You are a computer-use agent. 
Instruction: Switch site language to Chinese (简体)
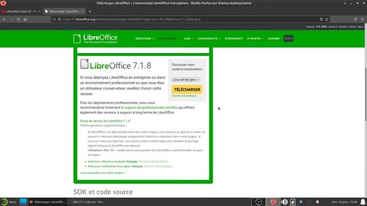322,27
